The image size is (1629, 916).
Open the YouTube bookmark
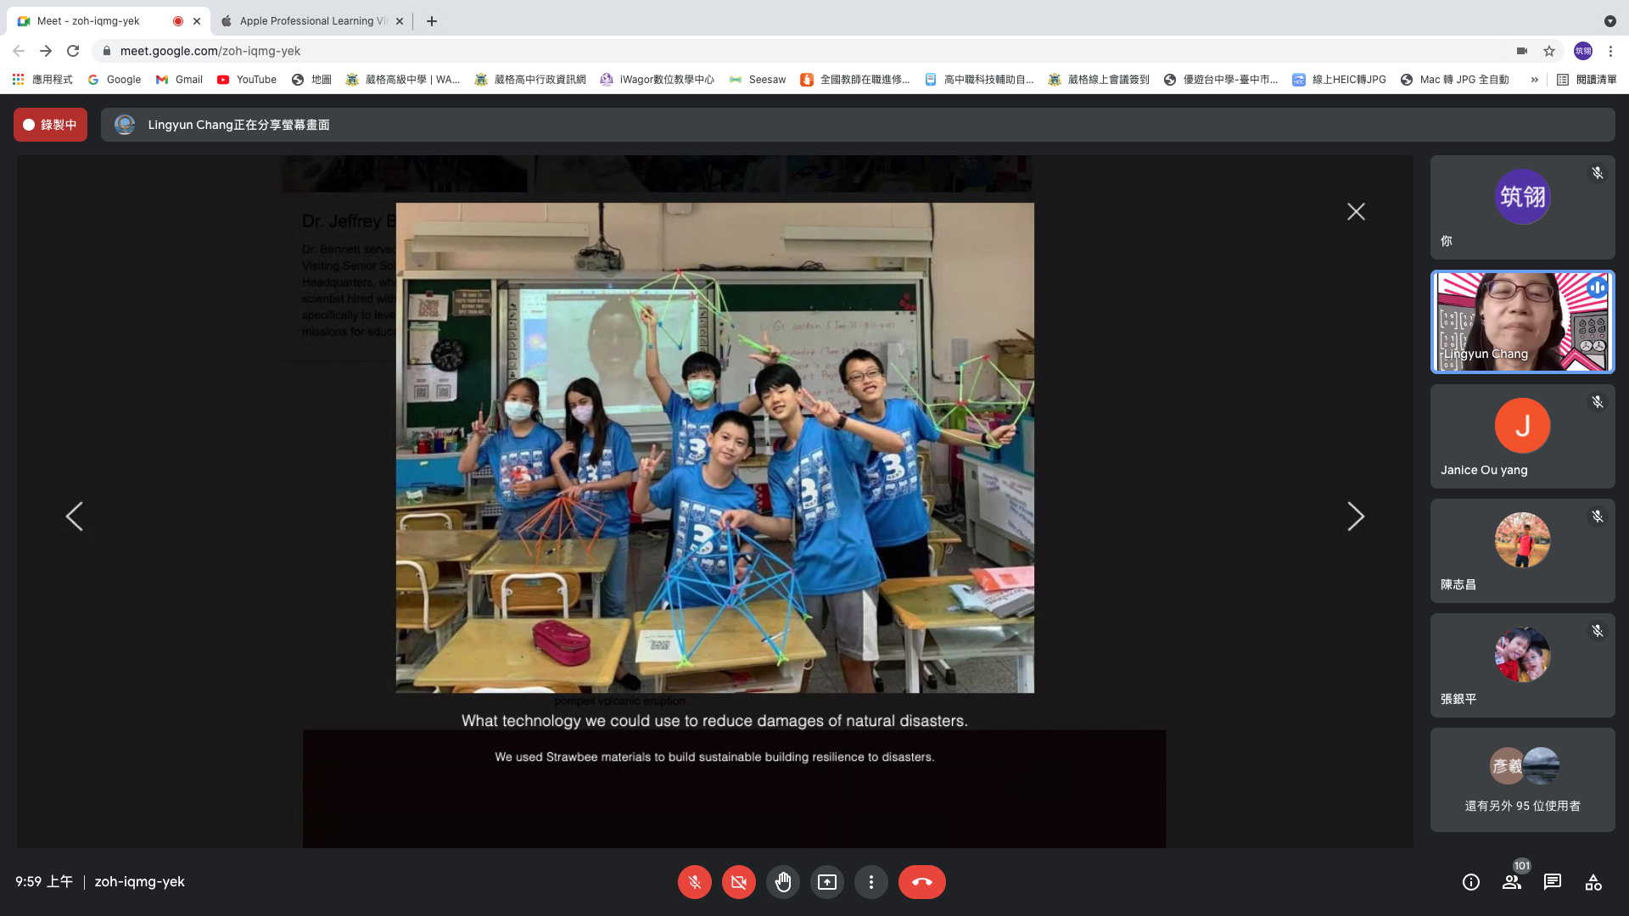point(247,80)
